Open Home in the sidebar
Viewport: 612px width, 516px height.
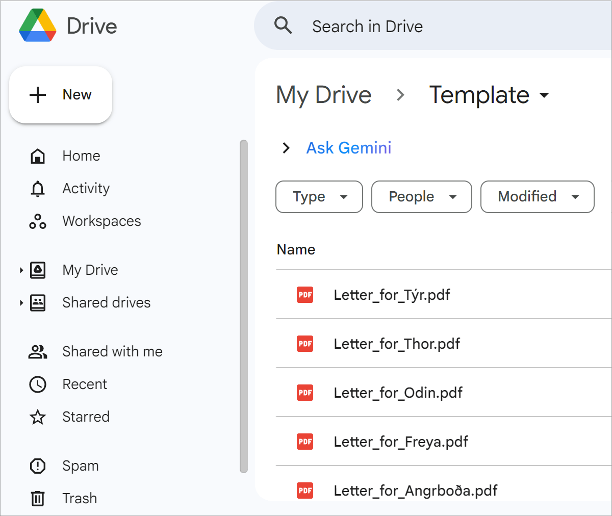pyautogui.click(x=81, y=156)
